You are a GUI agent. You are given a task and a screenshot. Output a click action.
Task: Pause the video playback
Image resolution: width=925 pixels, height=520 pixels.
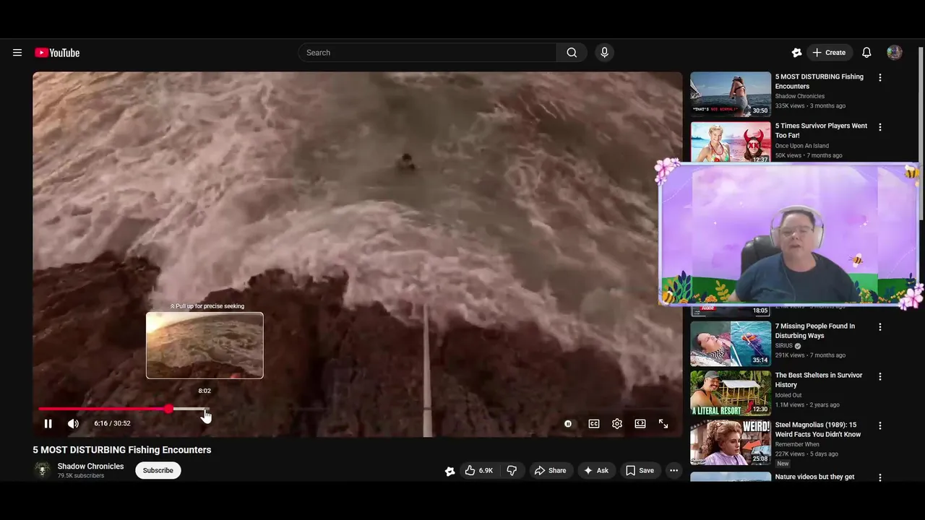click(x=48, y=424)
